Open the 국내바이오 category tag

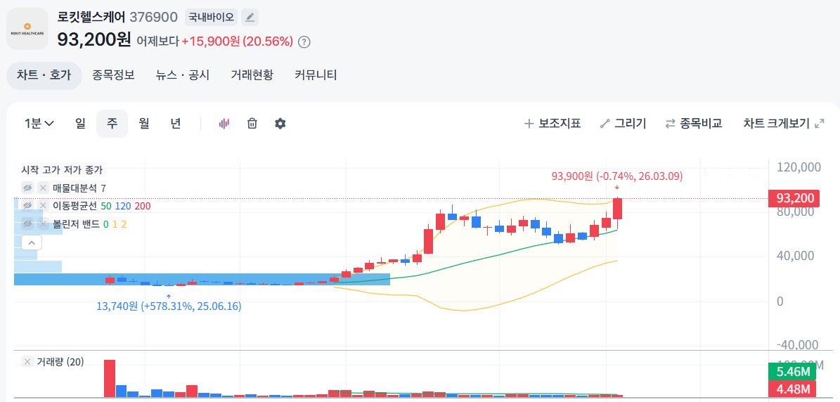tap(211, 17)
